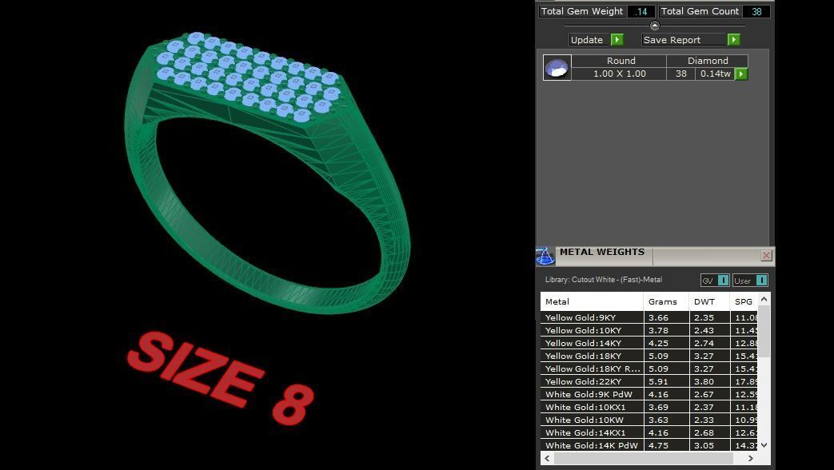The width and height of the screenshot is (834, 470).
Task: Click the 4.25 grams value for 14KY
Action: coord(666,343)
